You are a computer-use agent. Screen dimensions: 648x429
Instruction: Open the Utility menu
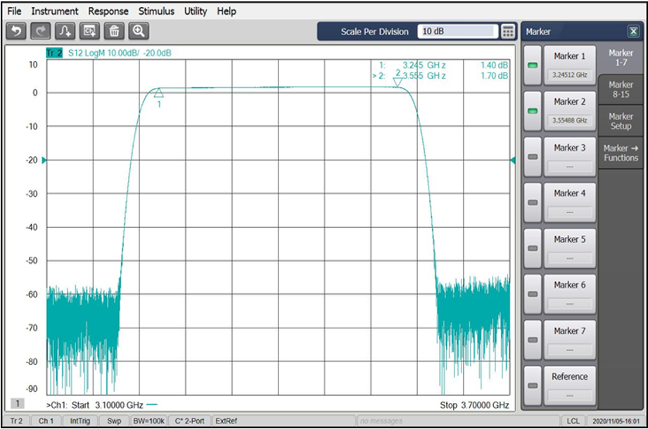click(x=196, y=11)
